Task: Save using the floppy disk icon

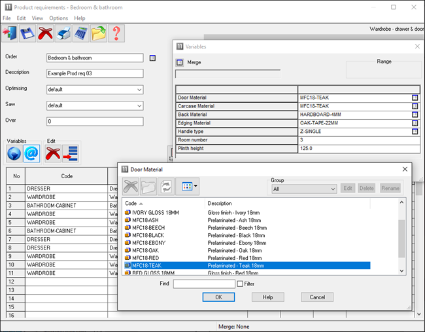Action: pos(28,33)
